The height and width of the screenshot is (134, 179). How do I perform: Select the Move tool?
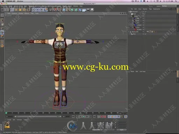click(x=16, y=10)
